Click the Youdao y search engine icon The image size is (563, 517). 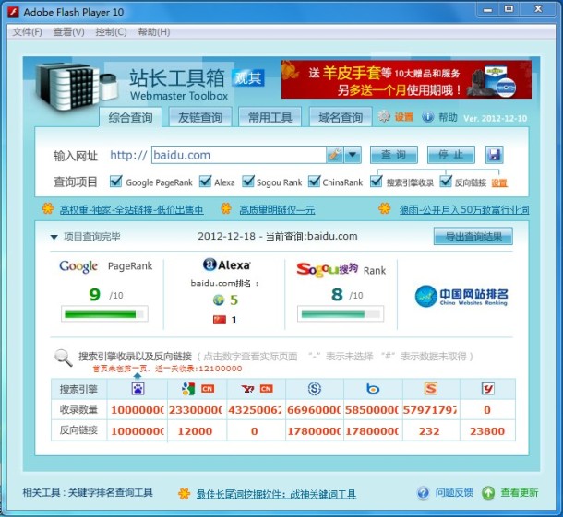[x=487, y=389]
